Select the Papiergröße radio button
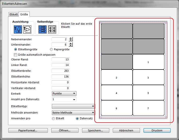 pyautogui.click(x=52, y=49)
